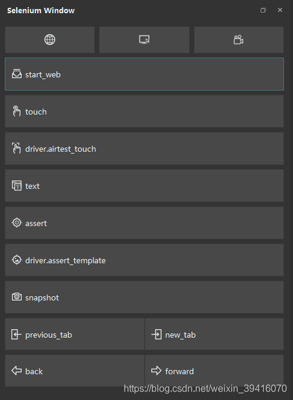
Task: Click the hand icon beside touch
Action: (x=17, y=111)
